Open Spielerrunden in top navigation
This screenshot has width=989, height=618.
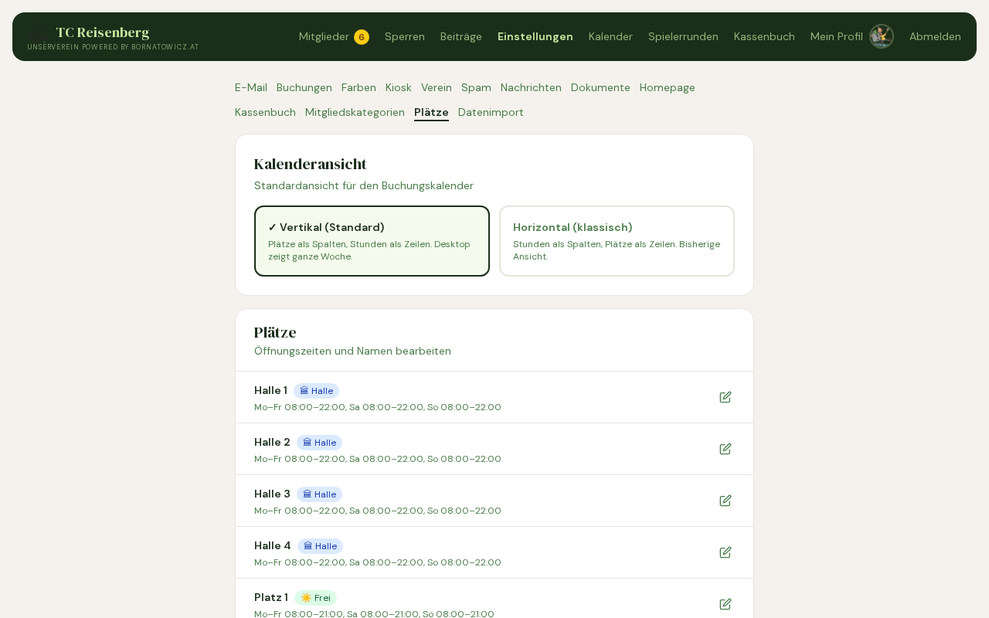(x=683, y=36)
